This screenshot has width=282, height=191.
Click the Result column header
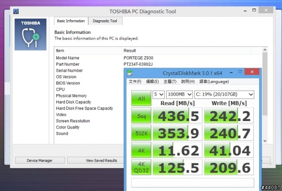(x=186, y=51)
